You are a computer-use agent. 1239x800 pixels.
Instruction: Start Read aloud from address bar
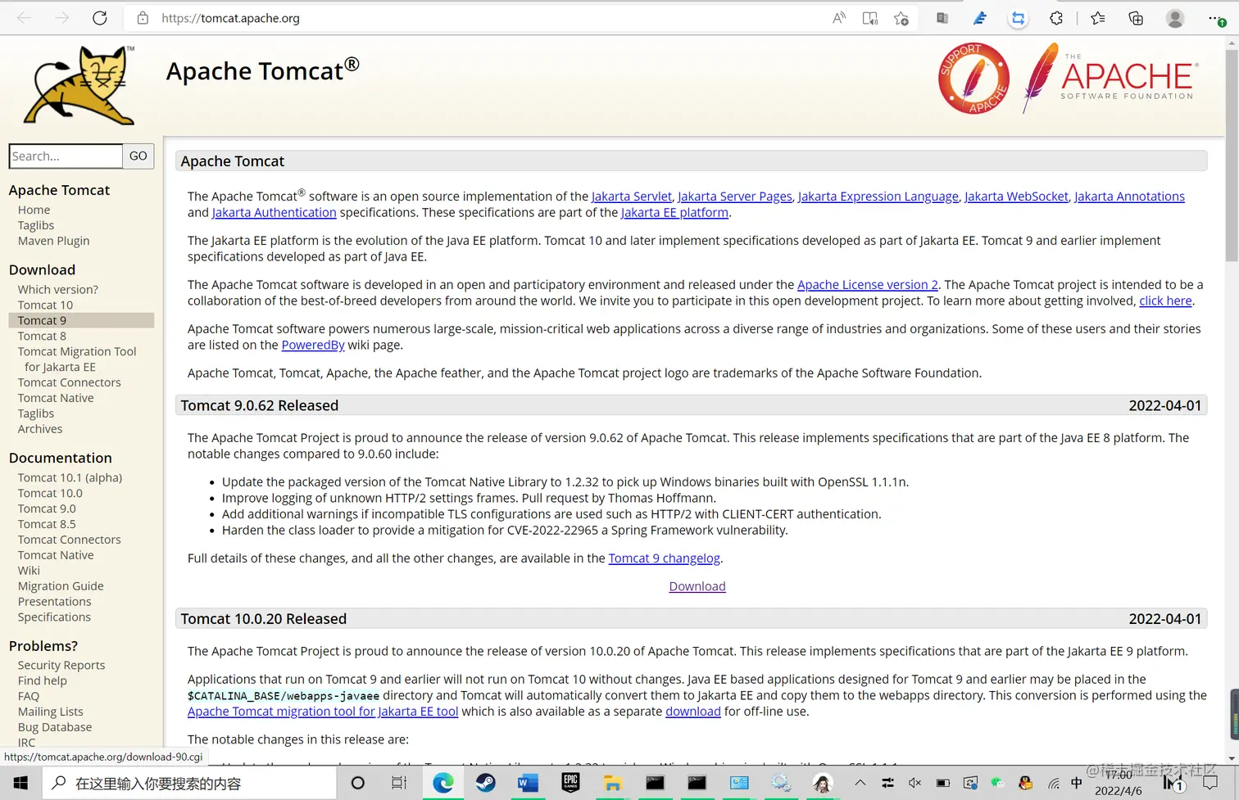(839, 18)
